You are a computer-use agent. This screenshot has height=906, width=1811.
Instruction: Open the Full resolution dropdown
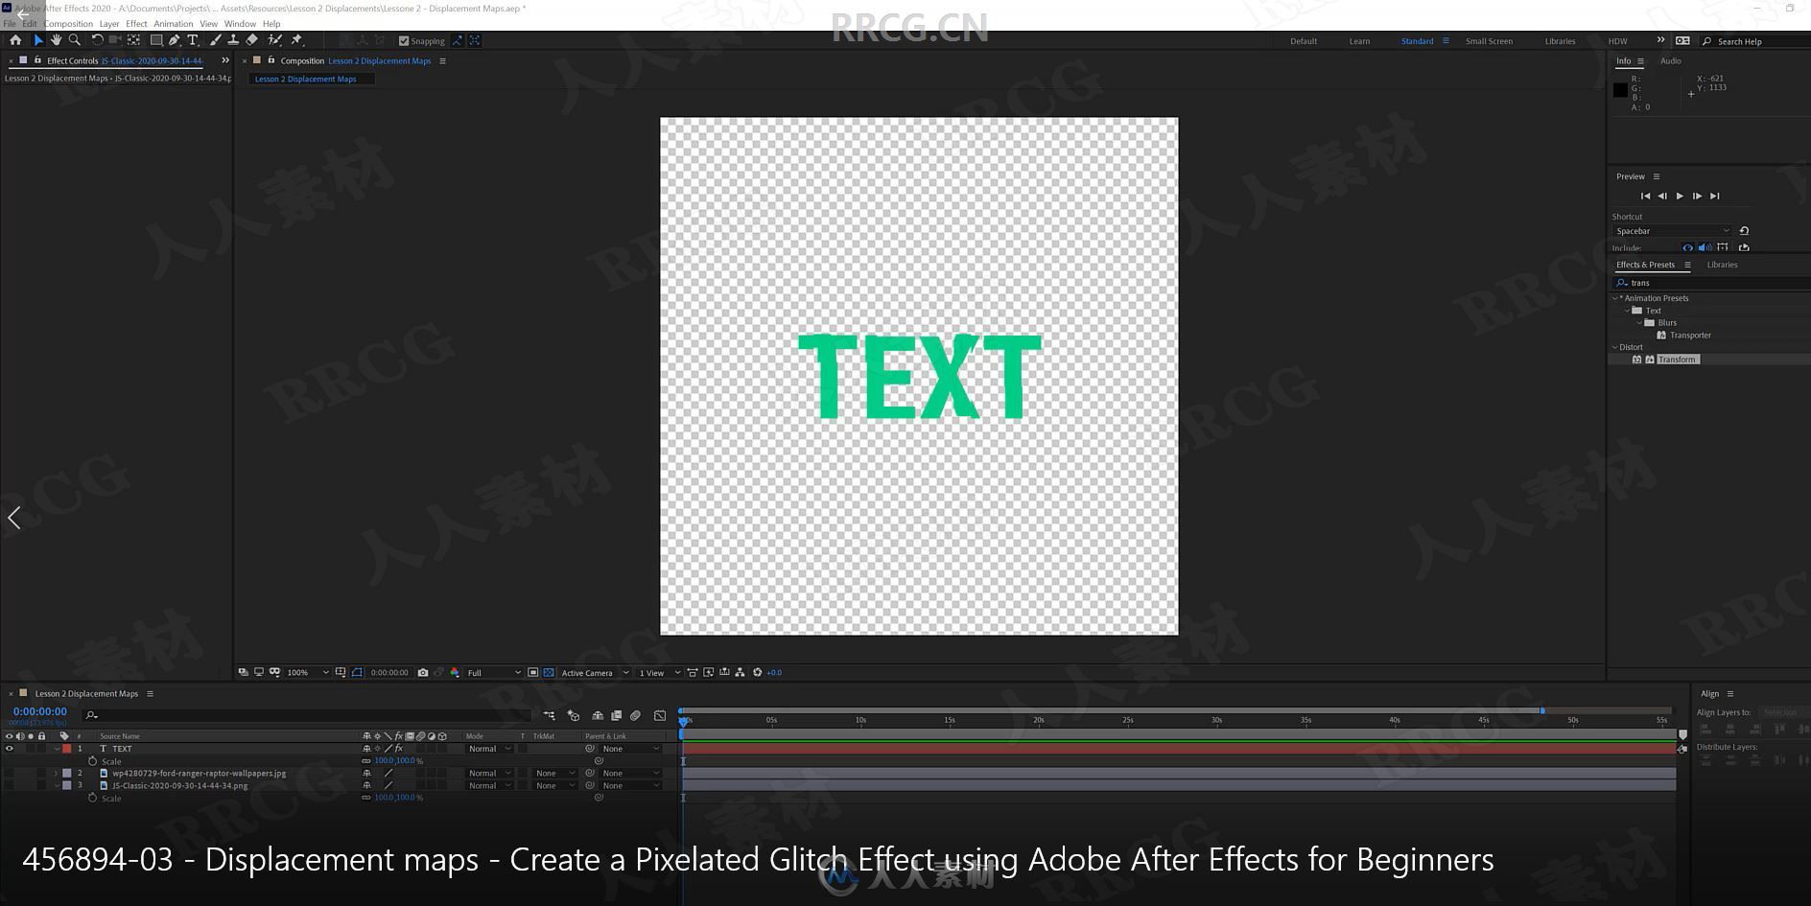click(494, 672)
